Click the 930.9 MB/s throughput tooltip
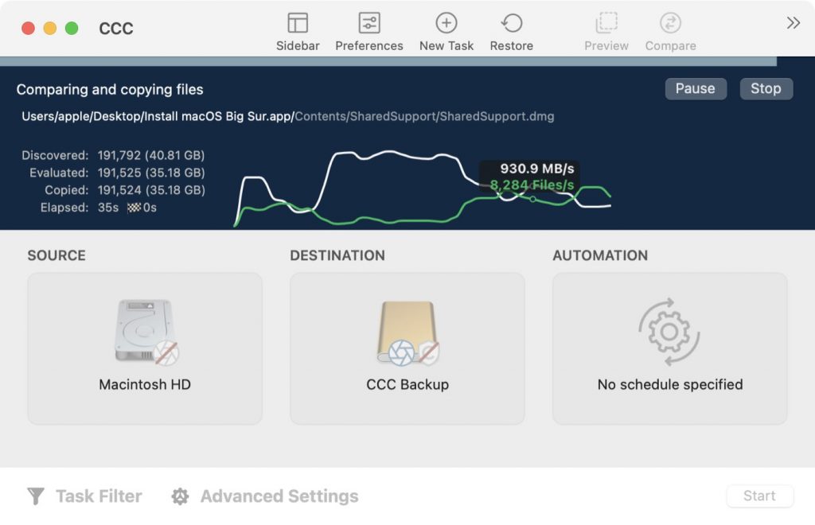This screenshot has width=815, height=525. coord(530,177)
